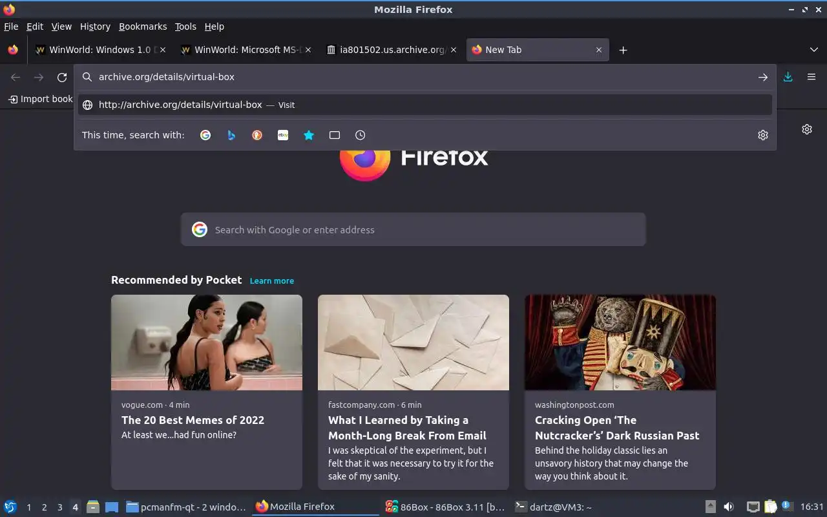Go back one page
Viewport: 827px width, 517px height.
click(x=16, y=78)
